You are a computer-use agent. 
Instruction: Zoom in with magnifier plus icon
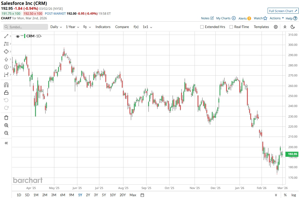[6, 125]
